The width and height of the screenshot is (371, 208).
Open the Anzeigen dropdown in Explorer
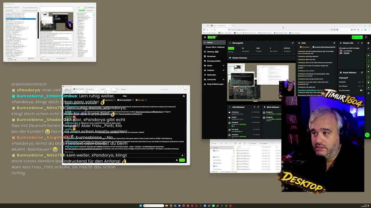(264, 144)
